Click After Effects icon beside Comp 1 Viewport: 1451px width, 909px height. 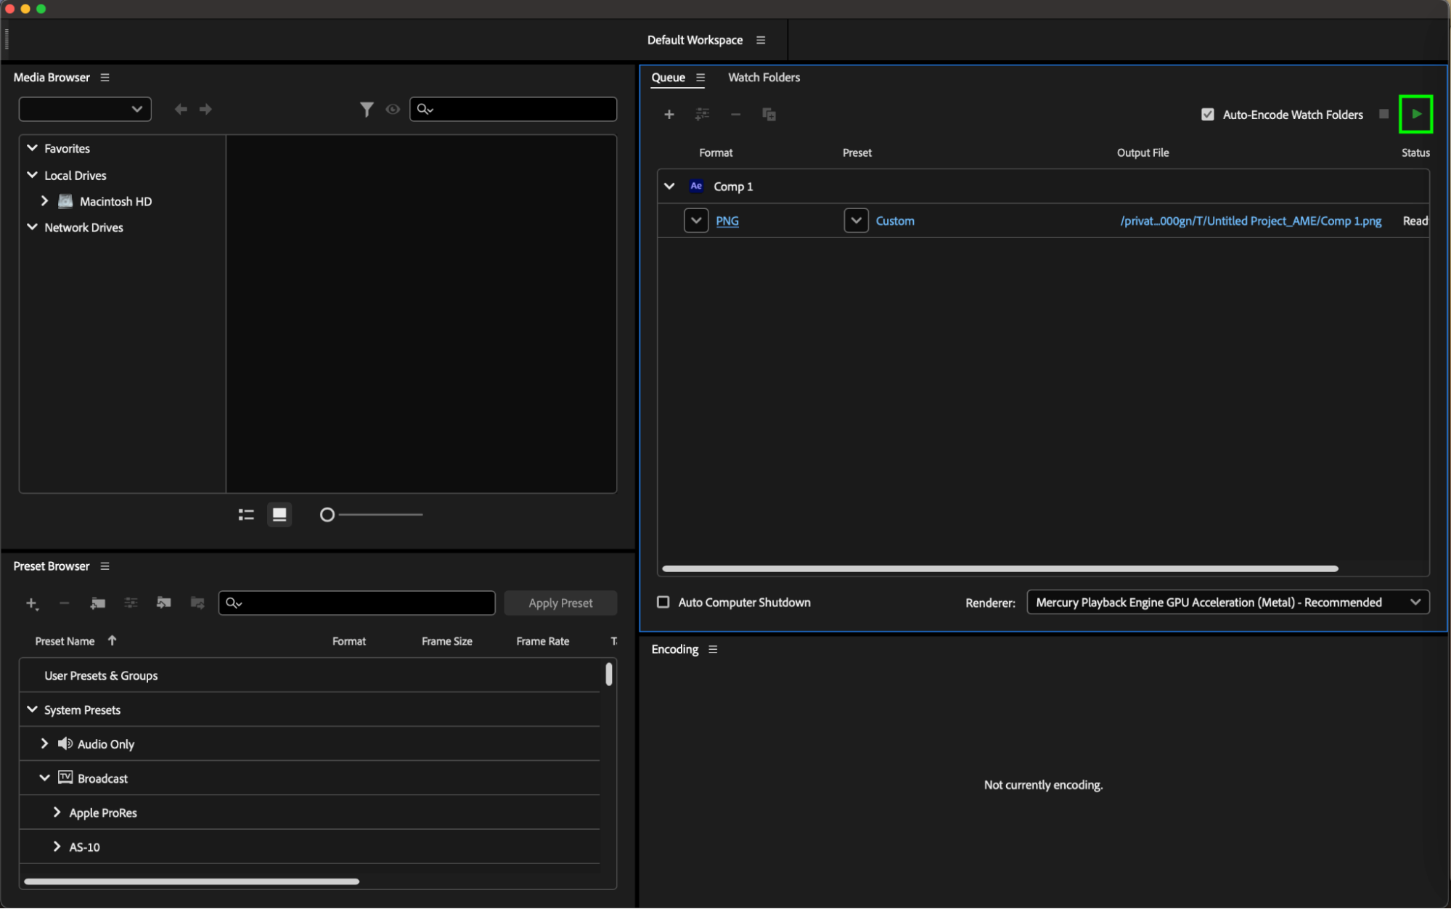point(696,186)
